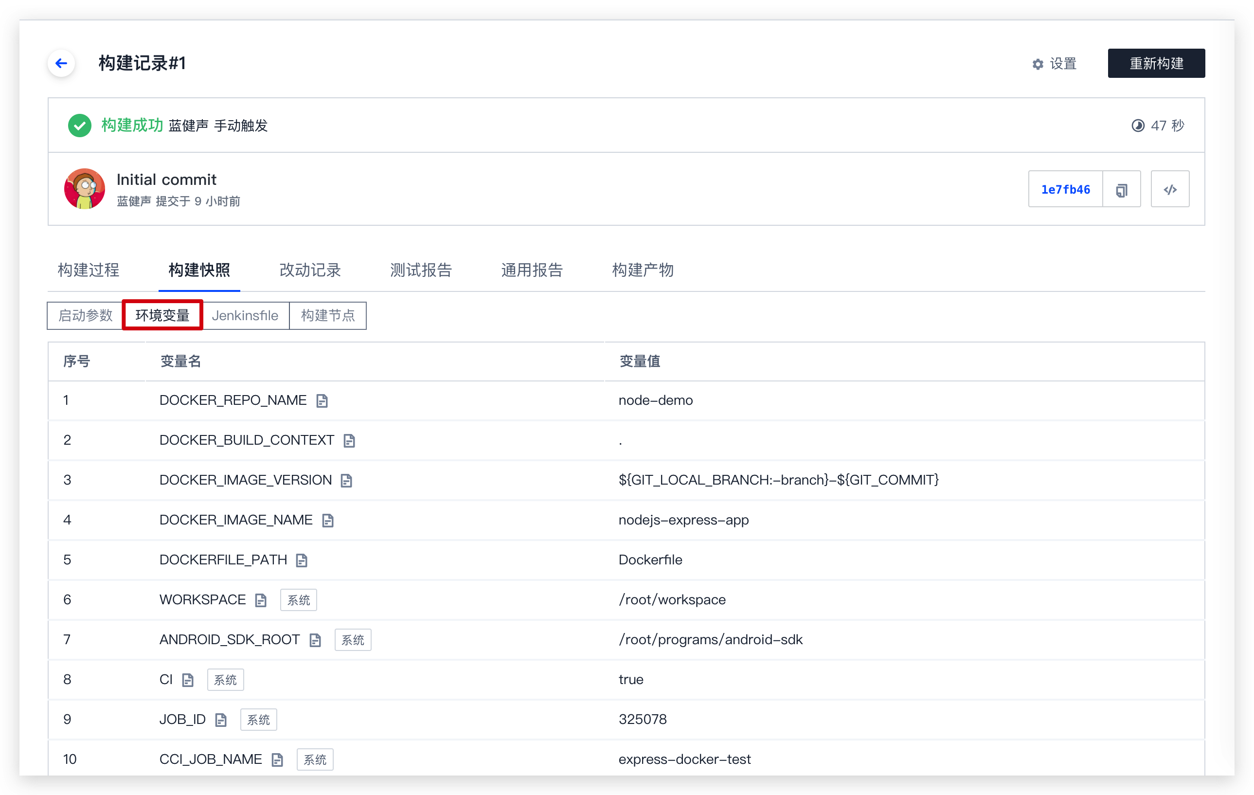Open the 构建过程 tab
This screenshot has height=795, width=1254.
pyautogui.click(x=89, y=270)
